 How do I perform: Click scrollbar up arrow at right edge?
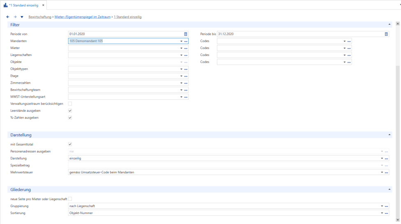[398, 23]
